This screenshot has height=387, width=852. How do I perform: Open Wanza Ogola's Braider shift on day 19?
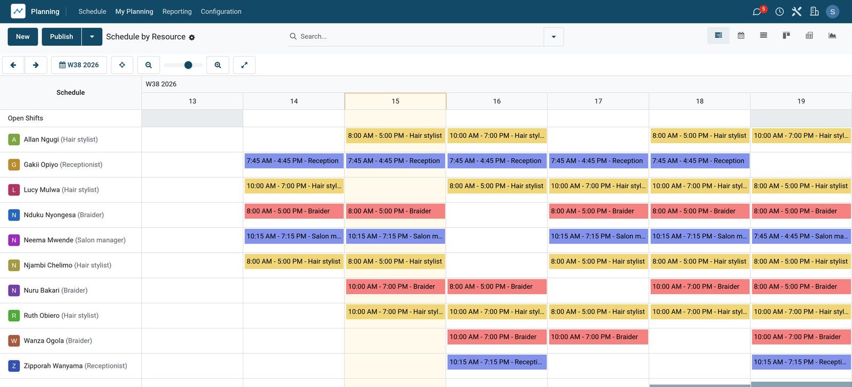click(801, 337)
